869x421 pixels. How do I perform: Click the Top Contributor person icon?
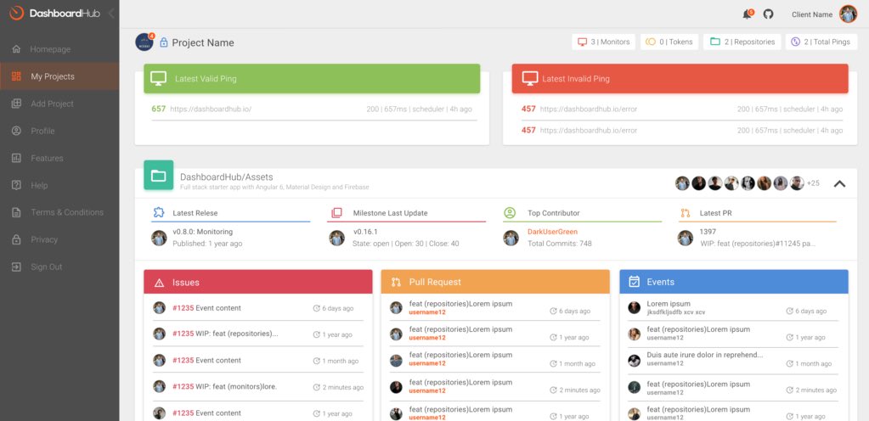[x=510, y=213]
